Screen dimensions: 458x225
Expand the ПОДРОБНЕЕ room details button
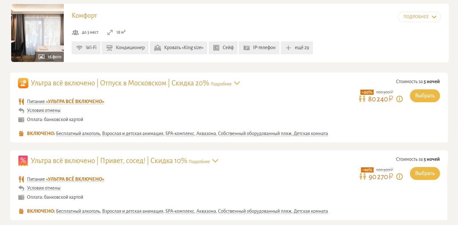[419, 17]
